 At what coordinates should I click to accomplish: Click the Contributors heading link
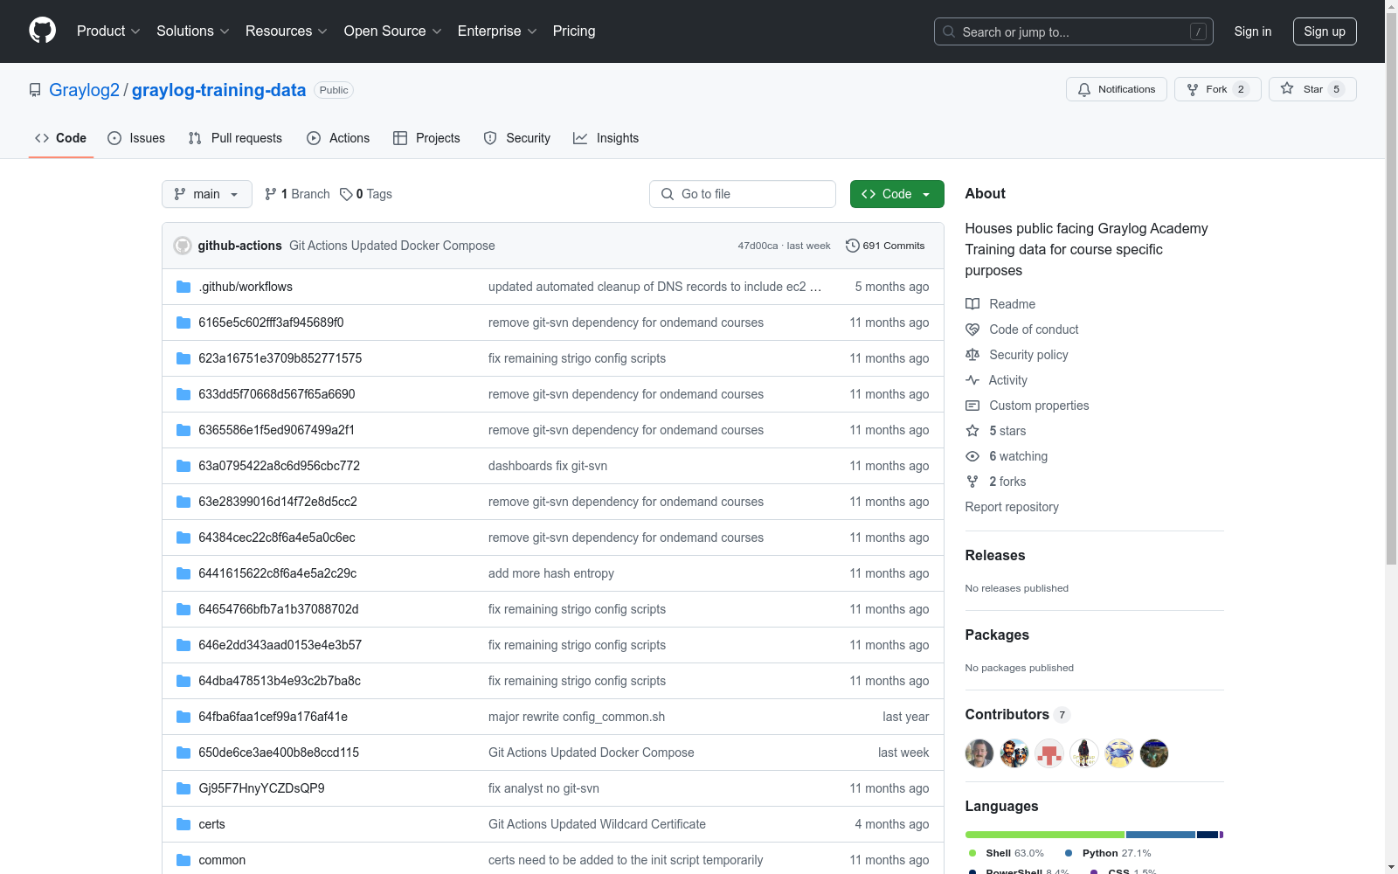(1007, 714)
